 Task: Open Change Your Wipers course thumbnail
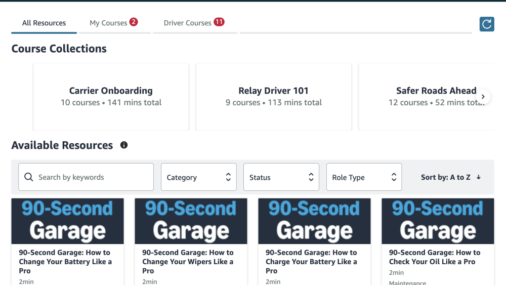pos(191,221)
